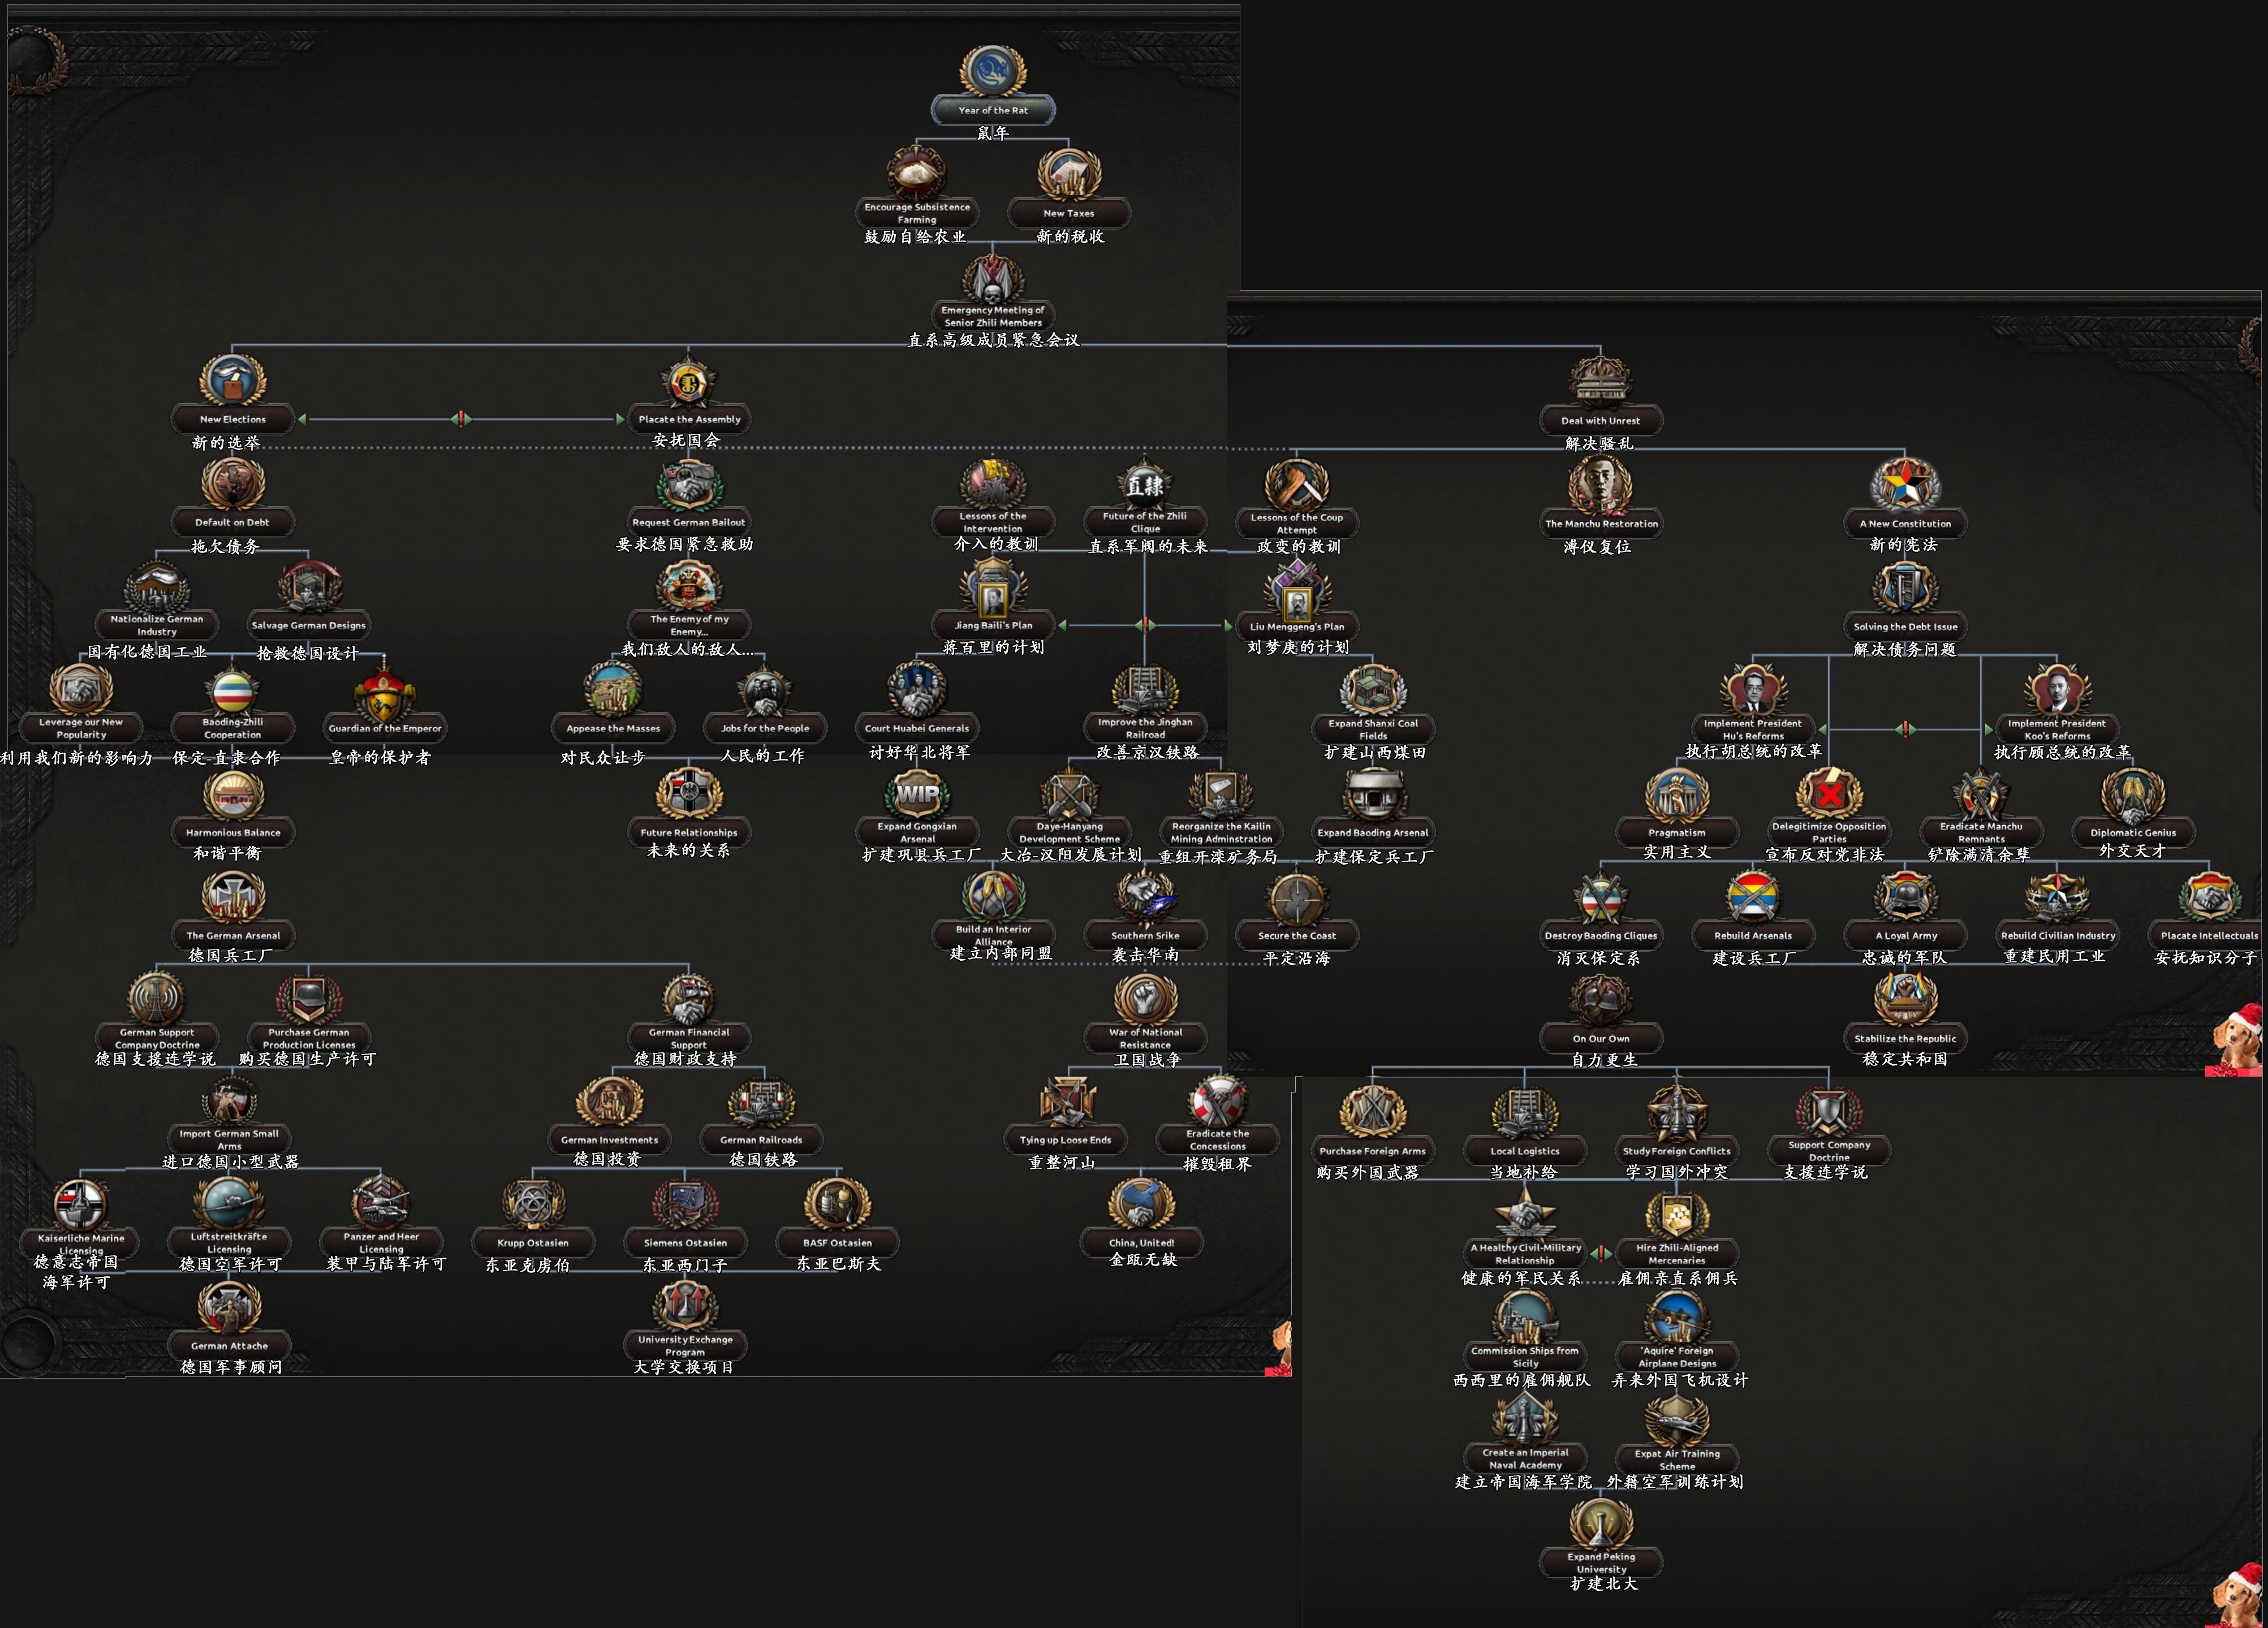The width and height of the screenshot is (2268, 1628).
Task: Click Eradicate Manchu Remnants label
Action: 1981,832
